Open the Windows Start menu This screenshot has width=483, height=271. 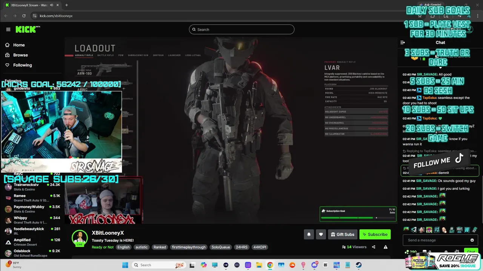click(x=125, y=265)
